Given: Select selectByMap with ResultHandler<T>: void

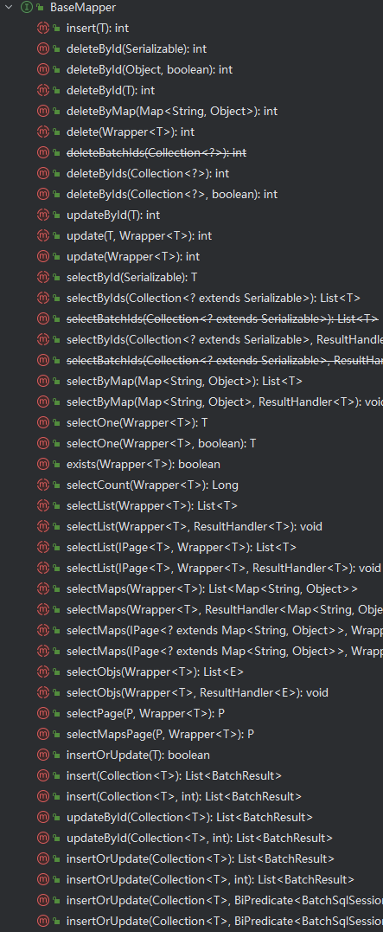Looking at the screenshot, I should (x=225, y=402).
